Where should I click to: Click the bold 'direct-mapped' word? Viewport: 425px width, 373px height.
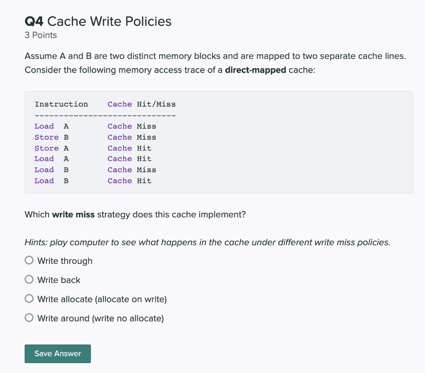coord(255,70)
